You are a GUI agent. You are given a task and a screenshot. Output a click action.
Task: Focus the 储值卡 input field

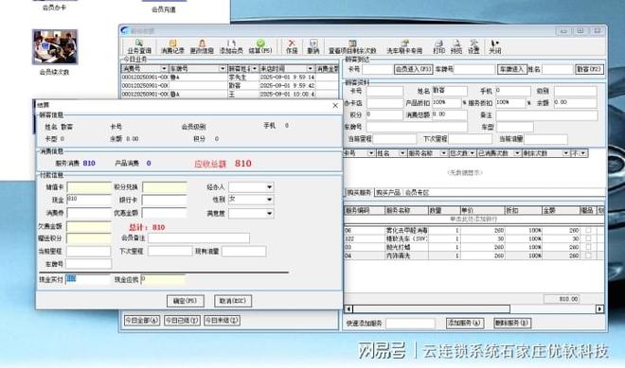[x=89, y=187]
